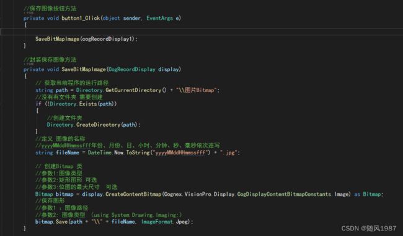Image resolution: width=403 pixels, height=236 pixels.
Task: Click the 'button1_Click' method name
Action: (x=81, y=18)
